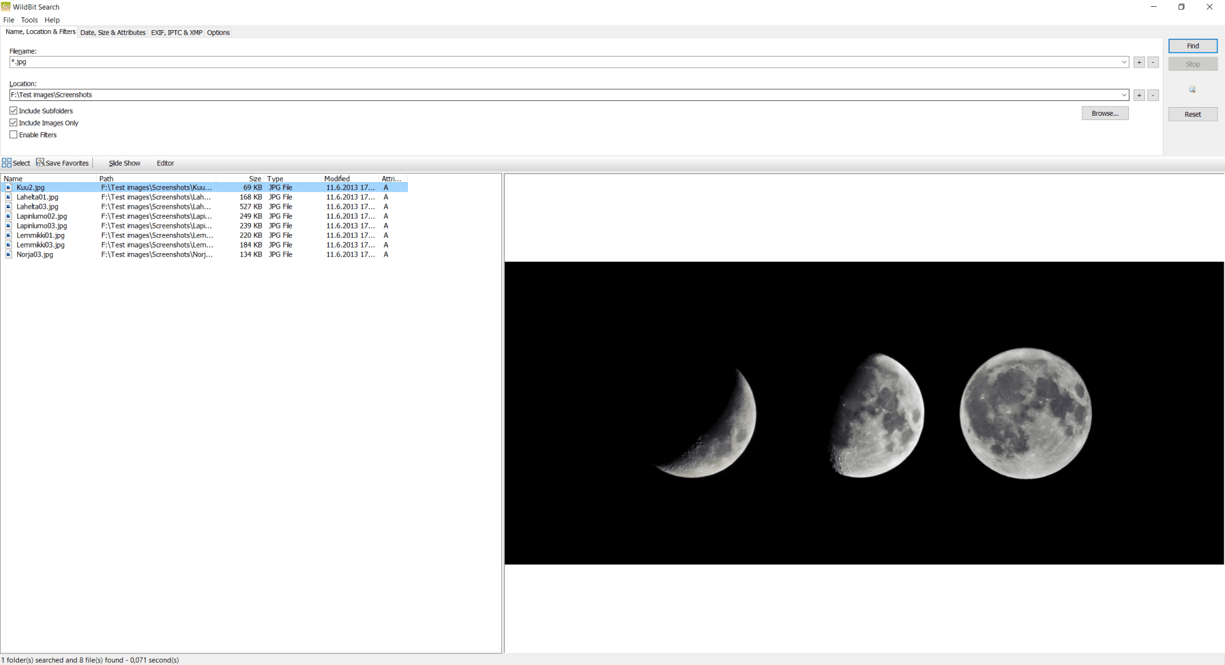1225x665 pixels.
Task: Click the file icon next to Lapinlumo03.jpg
Action: tap(9, 225)
